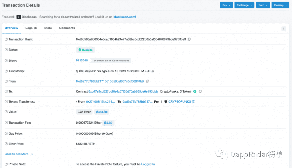Image resolution: width=292 pixels, height=168 pixels.
Task: Open the Gaming dropdown menu
Action: (x=280, y=5)
